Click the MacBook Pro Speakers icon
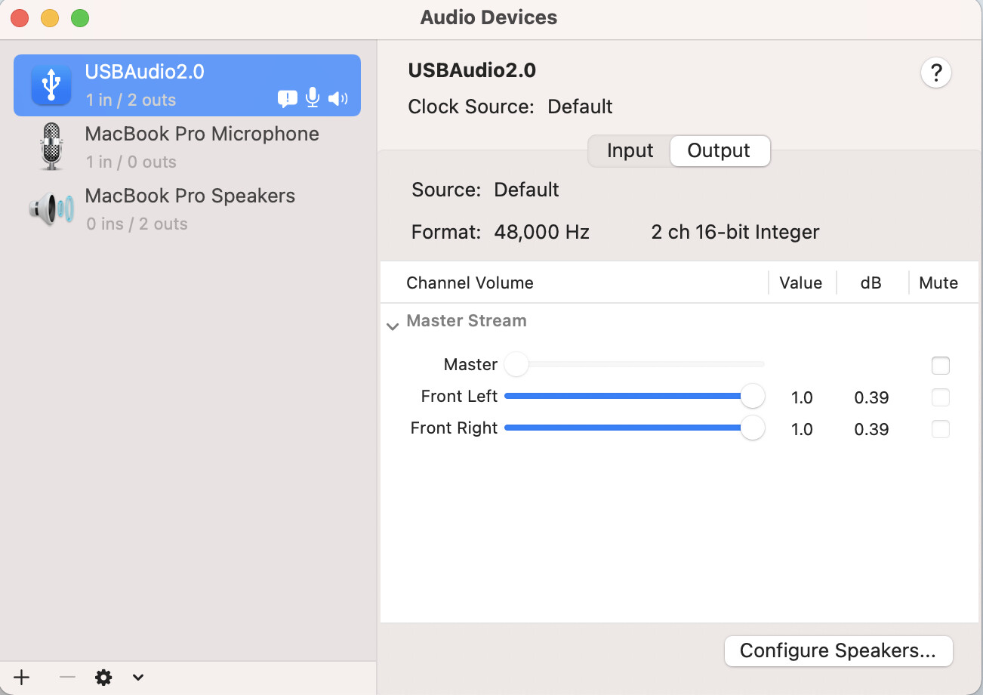This screenshot has width=983, height=695. coord(50,209)
